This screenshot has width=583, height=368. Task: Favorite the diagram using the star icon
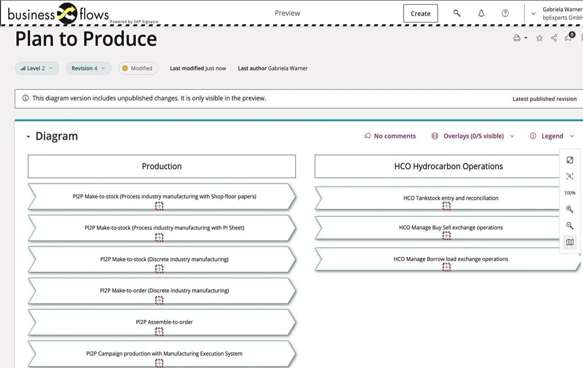pyautogui.click(x=539, y=38)
